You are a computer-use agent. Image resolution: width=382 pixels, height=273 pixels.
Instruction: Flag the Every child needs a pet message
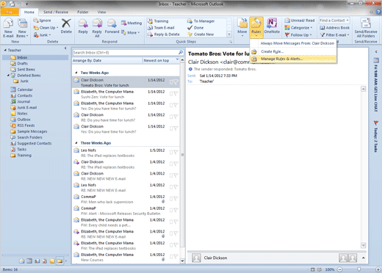[x=176, y=222]
